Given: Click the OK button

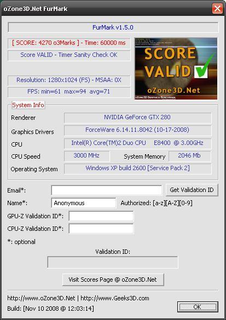Looking at the screenshot, I should (198, 307).
